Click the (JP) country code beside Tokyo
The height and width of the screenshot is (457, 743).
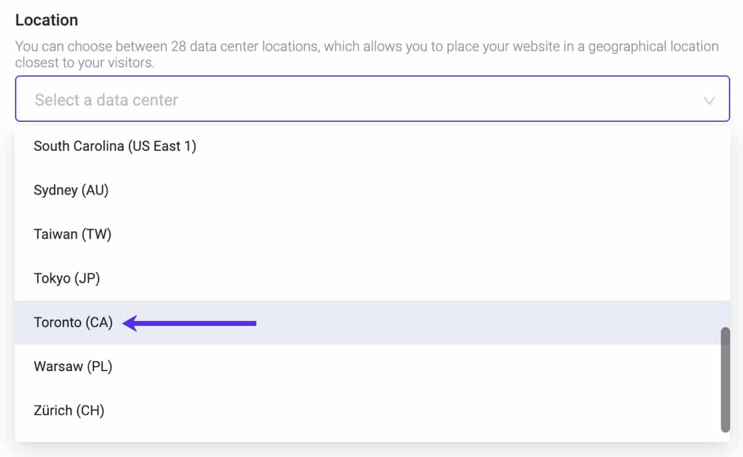(87, 278)
